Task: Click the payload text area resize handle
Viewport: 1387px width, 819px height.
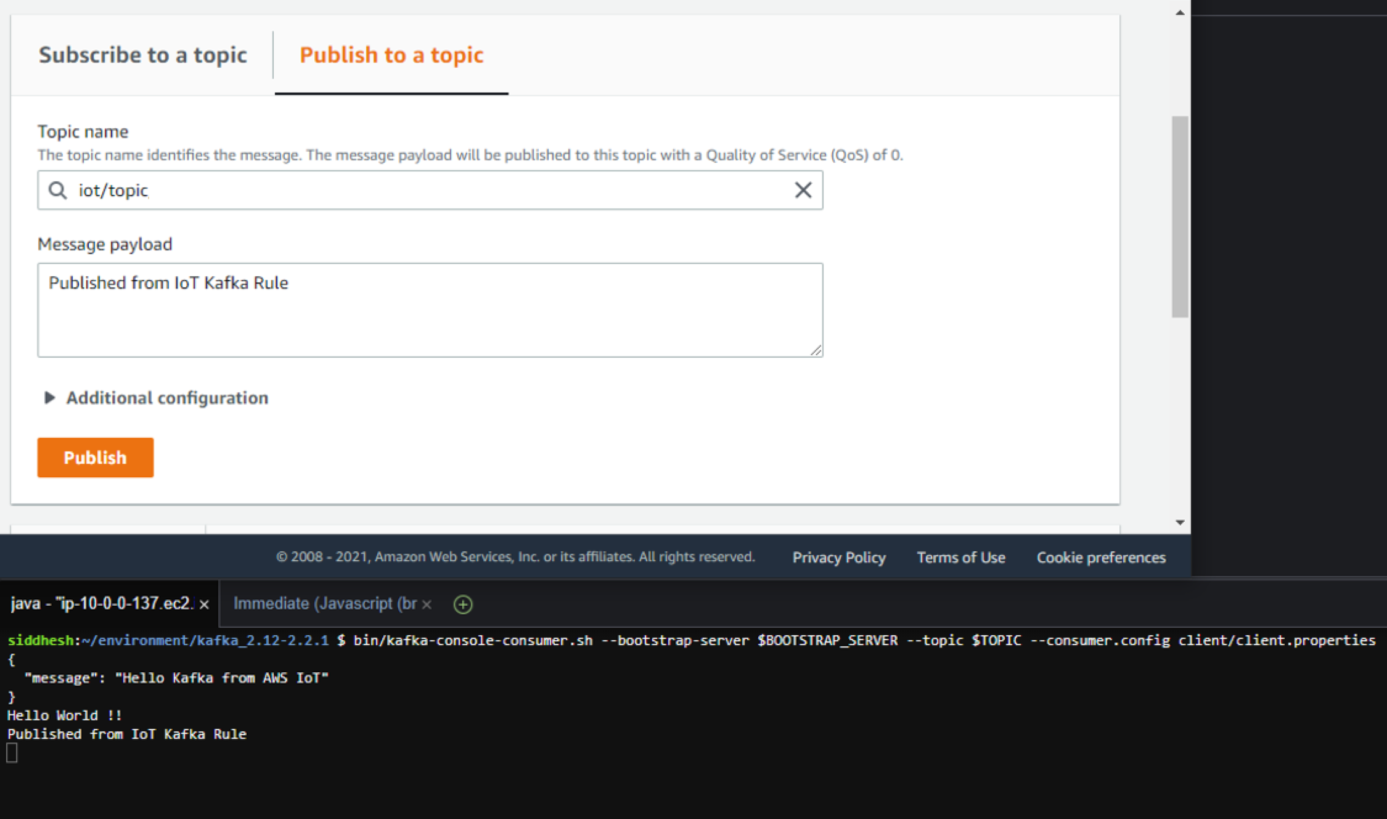Action: tap(816, 350)
